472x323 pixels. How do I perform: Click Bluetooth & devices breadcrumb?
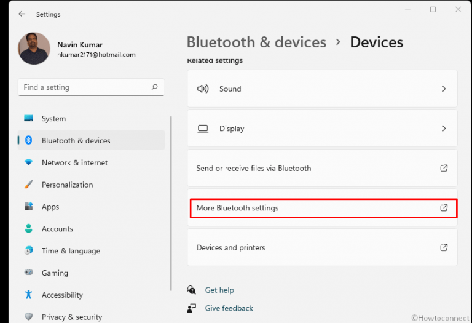256,42
